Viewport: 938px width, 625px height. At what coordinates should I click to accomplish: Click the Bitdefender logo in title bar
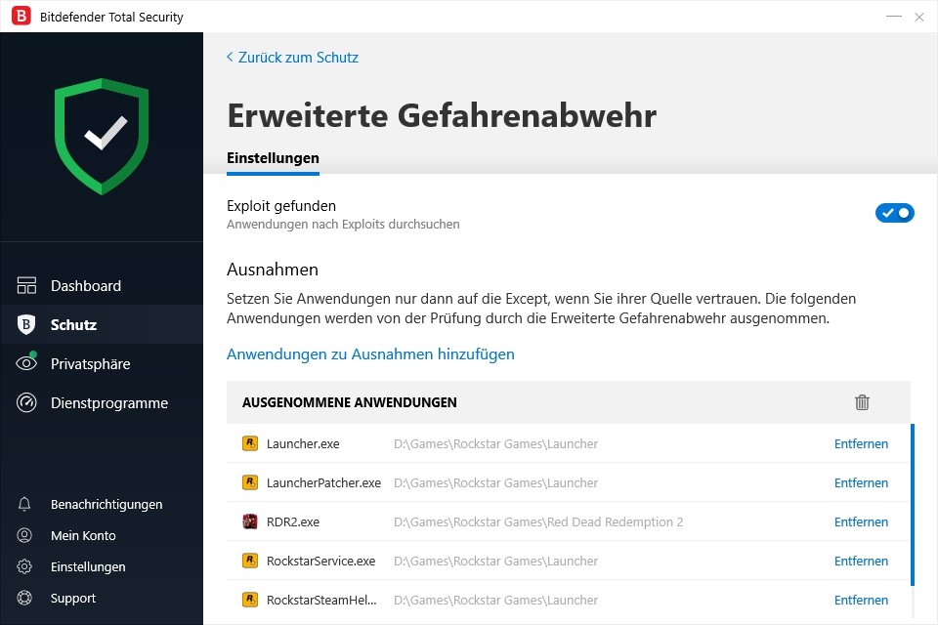(21, 17)
